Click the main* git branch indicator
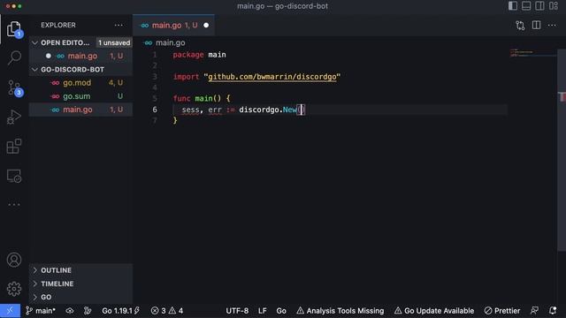The height and width of the screenshot is (318, 566). tap(41, 311)
